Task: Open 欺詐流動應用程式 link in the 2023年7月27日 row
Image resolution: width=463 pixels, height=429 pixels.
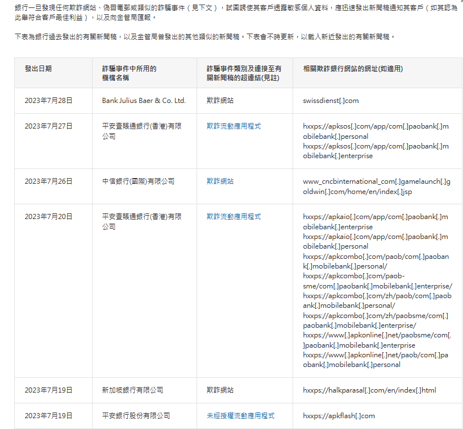Action: pyautogui.click(x=233, y=126)
